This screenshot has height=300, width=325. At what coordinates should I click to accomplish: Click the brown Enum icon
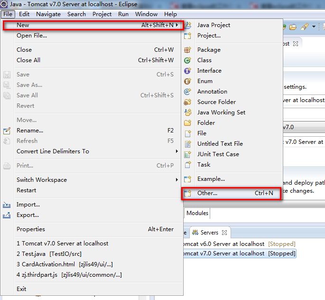pyautogui.click(x=188, y=81)
